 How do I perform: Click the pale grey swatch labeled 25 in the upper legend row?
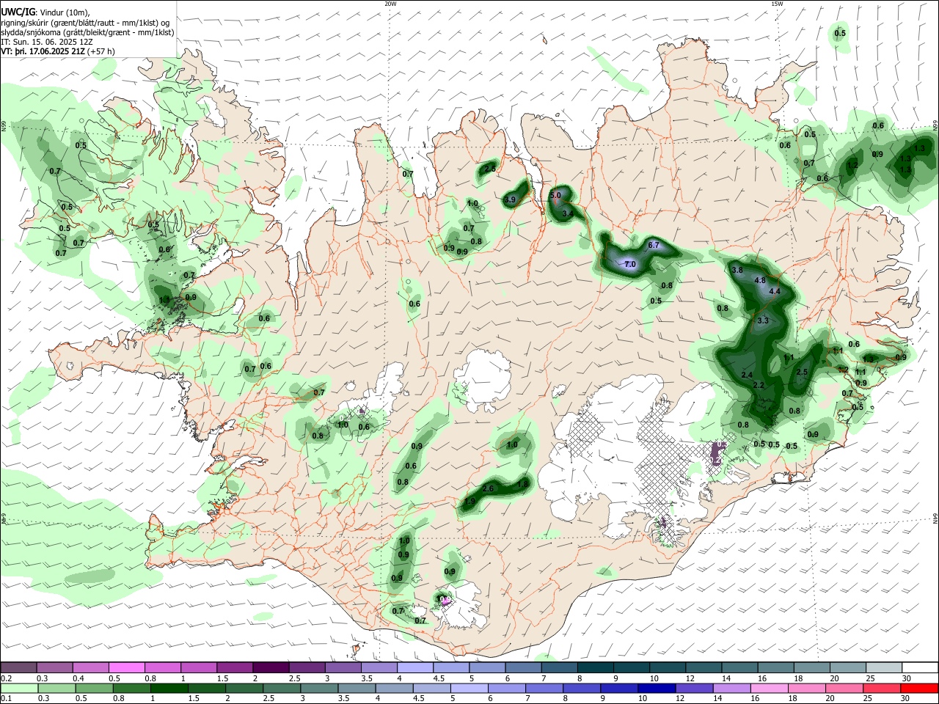click(x=883, y=668)
